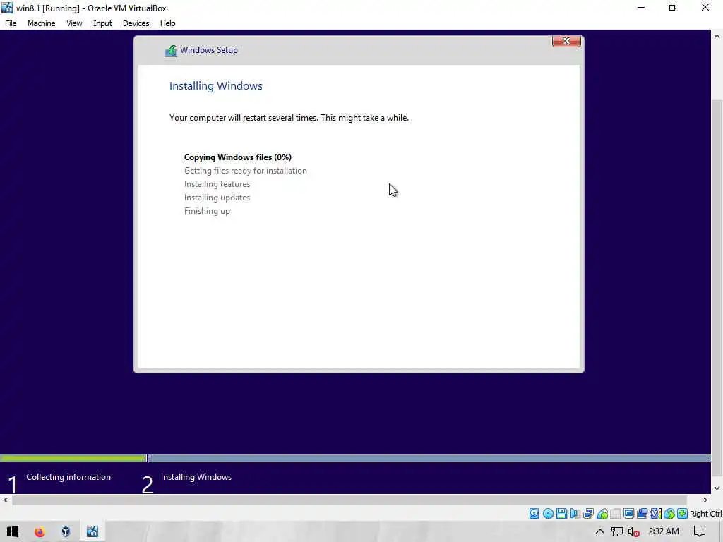Screen dimensions: 723x542
Task: Click the grey remaining progress bar segment
Action: click(x=429, y=458)
